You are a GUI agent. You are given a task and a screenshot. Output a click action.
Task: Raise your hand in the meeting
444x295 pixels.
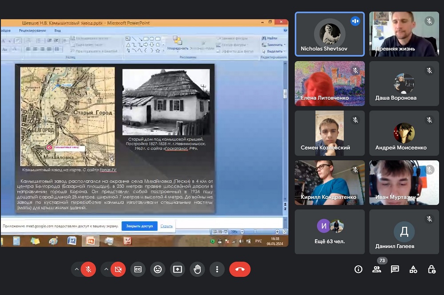click(197, 269)
